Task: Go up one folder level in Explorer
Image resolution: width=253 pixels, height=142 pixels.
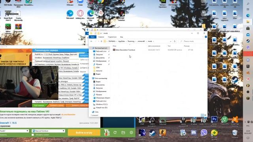Action: [x=101, y=41]
